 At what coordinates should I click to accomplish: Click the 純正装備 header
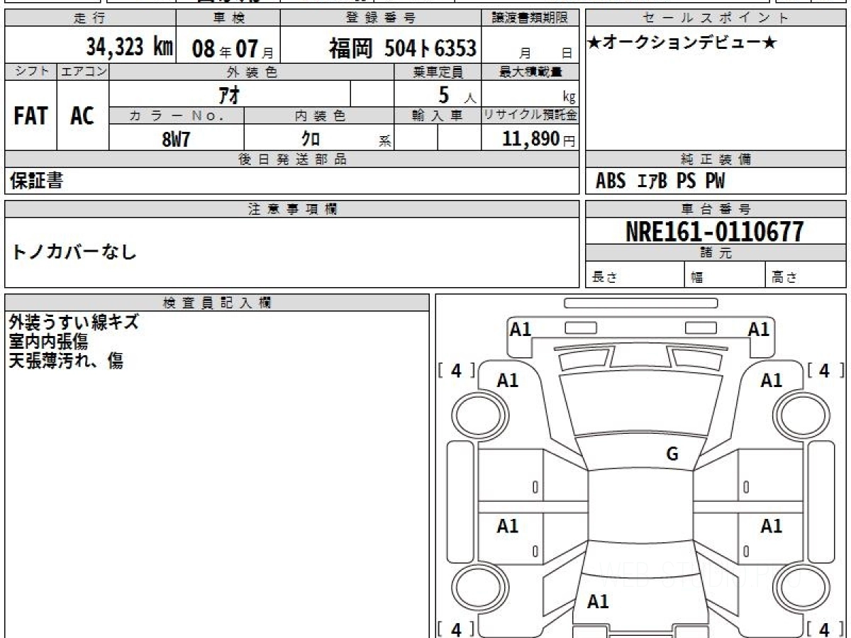pos(716,159)
